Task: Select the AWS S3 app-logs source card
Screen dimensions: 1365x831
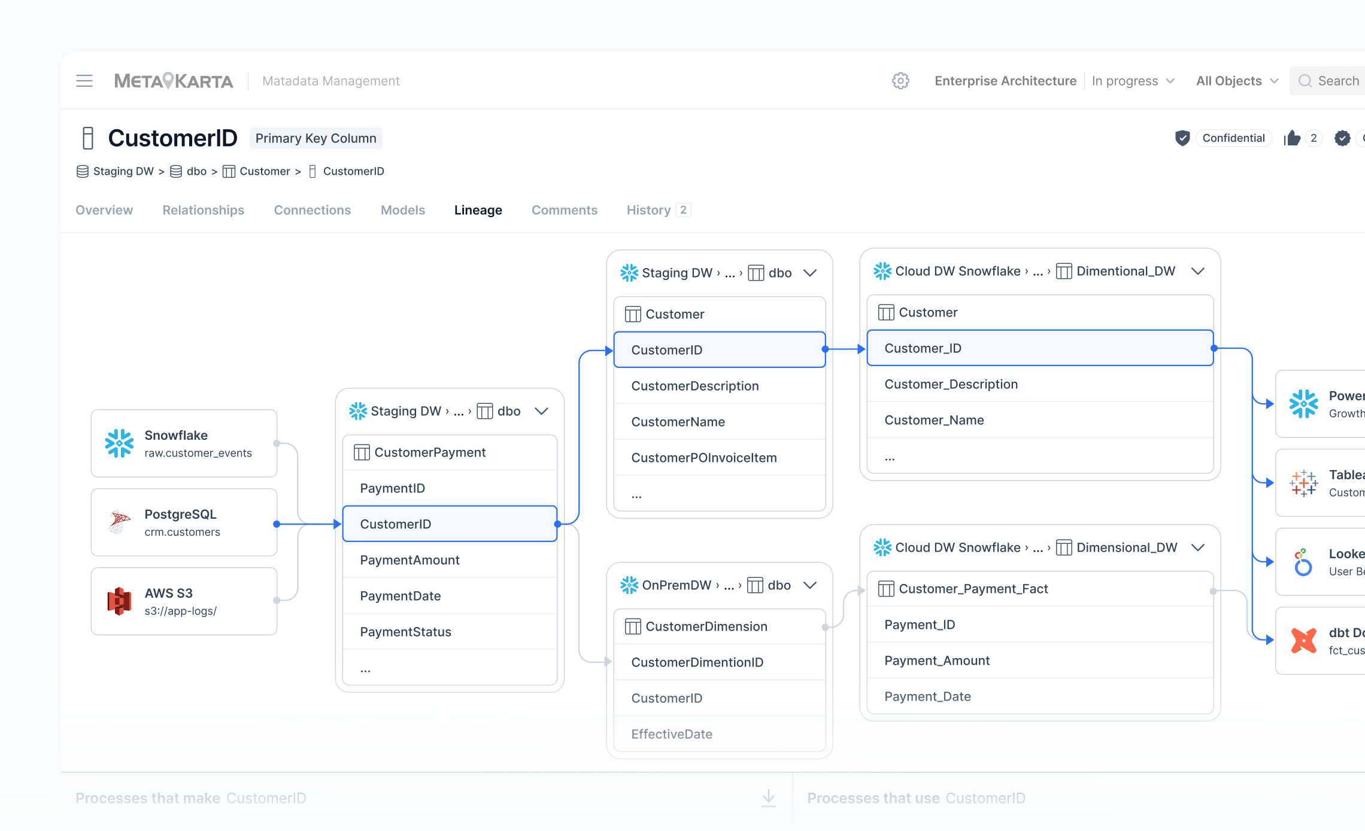Action: (184, 601)
